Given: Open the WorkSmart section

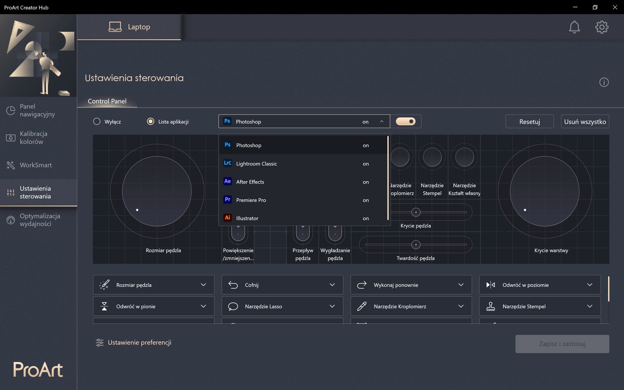Looking at the screenshot, I should [x=39, y=165].
